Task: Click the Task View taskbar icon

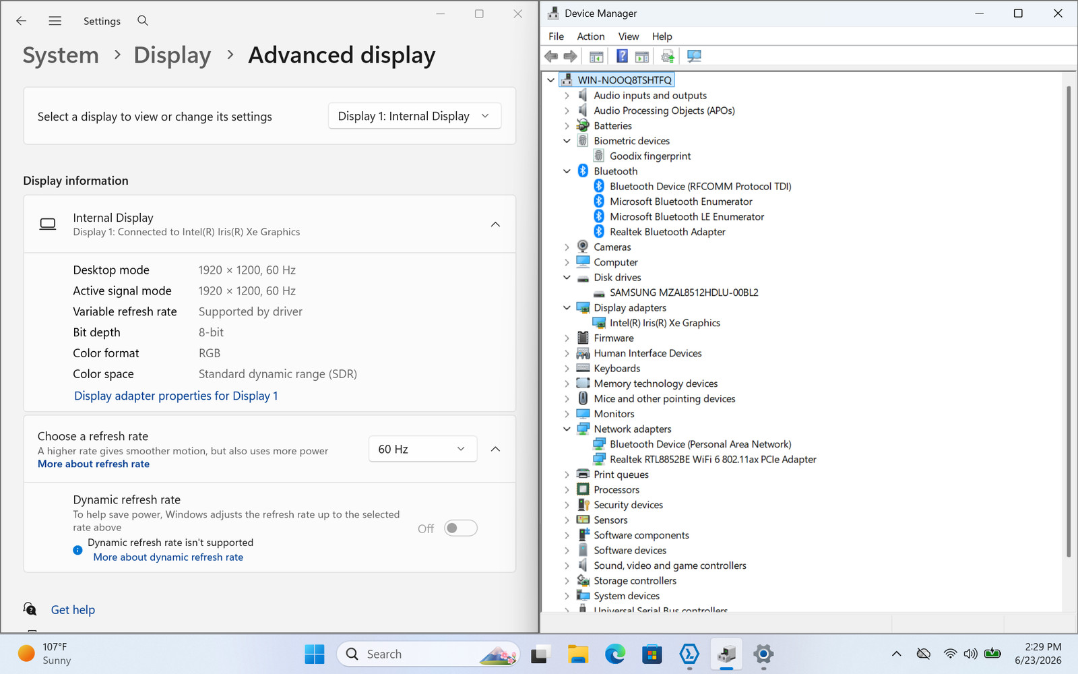Action: point(541,654)
